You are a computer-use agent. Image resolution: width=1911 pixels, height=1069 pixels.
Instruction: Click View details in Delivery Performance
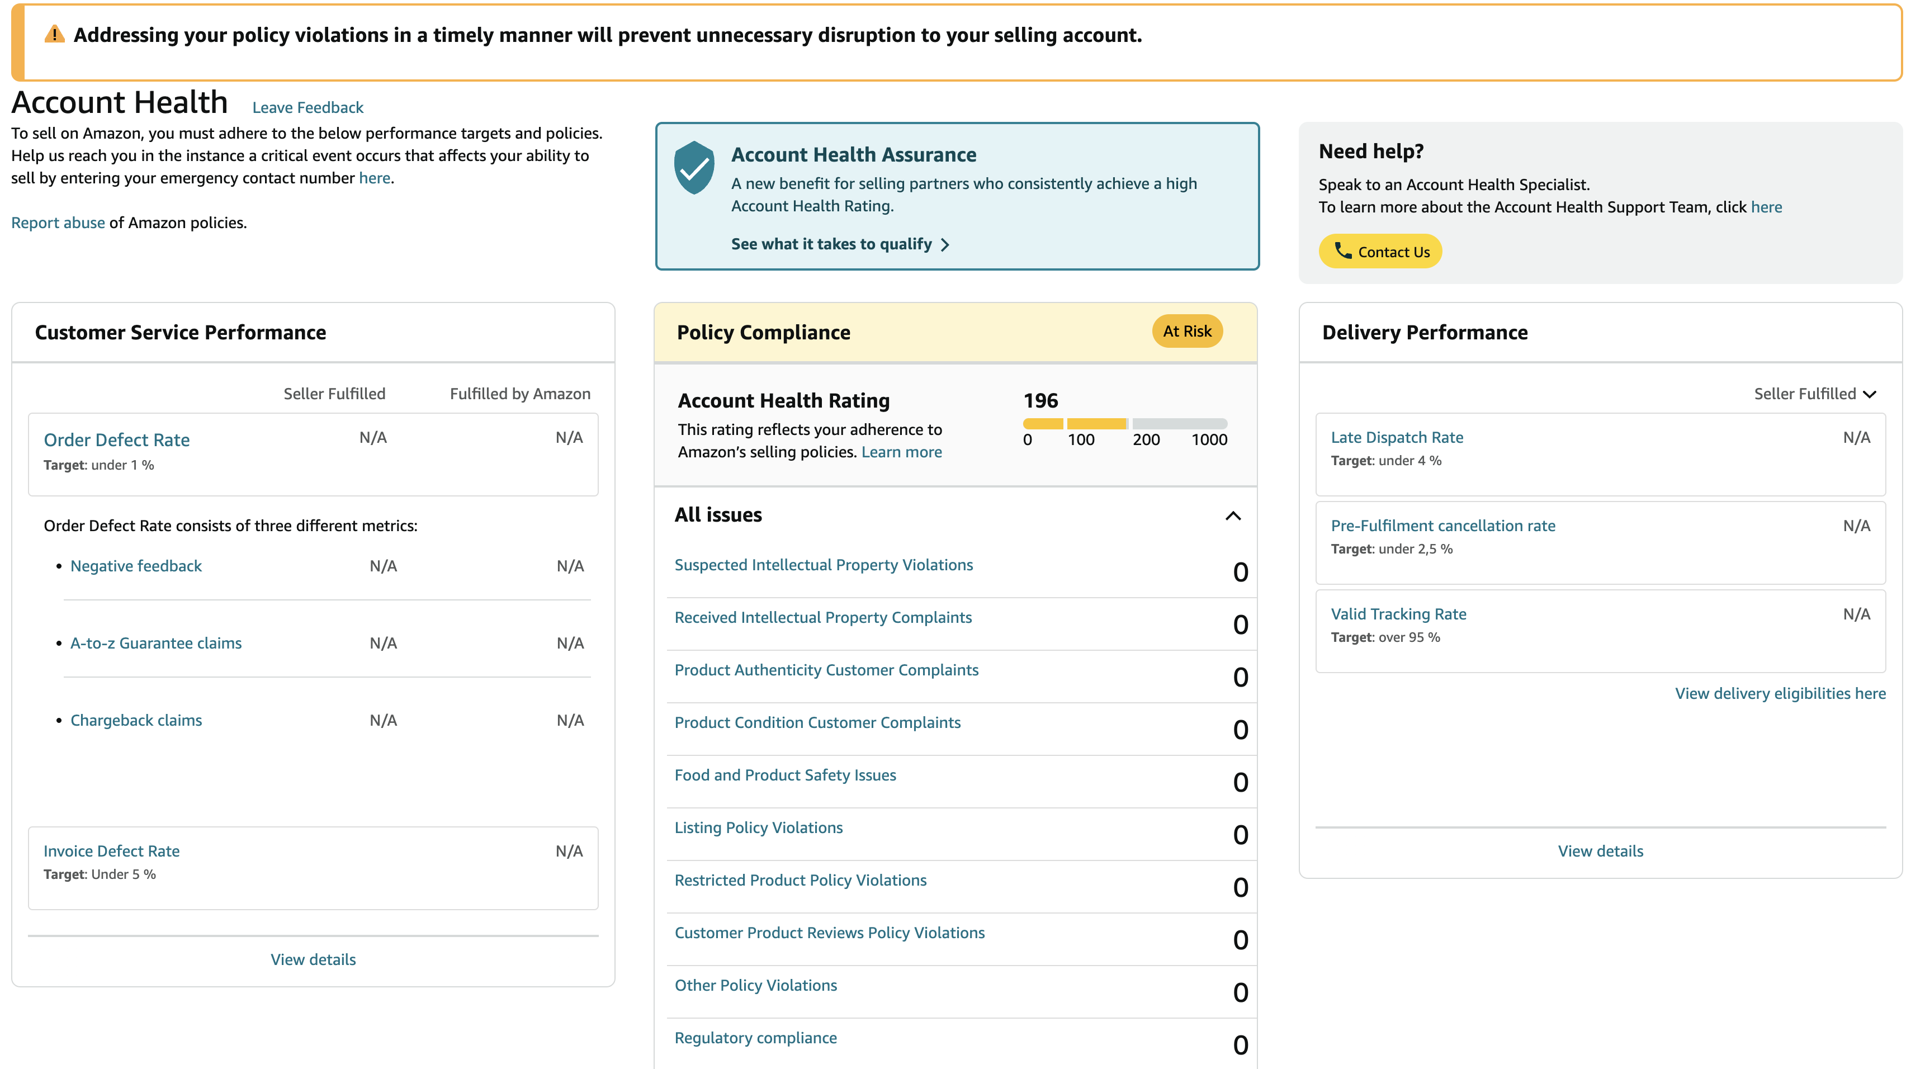[1600, 851]
